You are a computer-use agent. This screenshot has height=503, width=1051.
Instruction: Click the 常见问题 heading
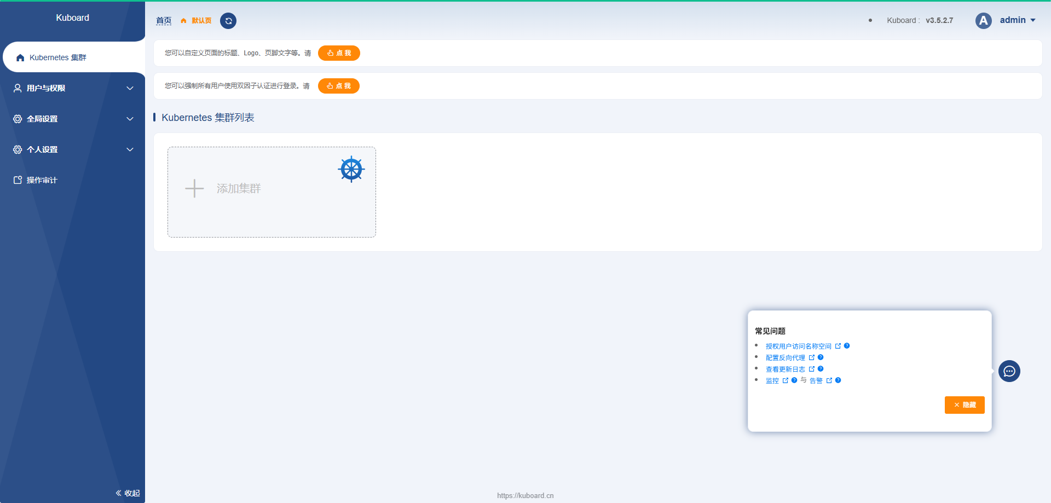tap(770, 331)
